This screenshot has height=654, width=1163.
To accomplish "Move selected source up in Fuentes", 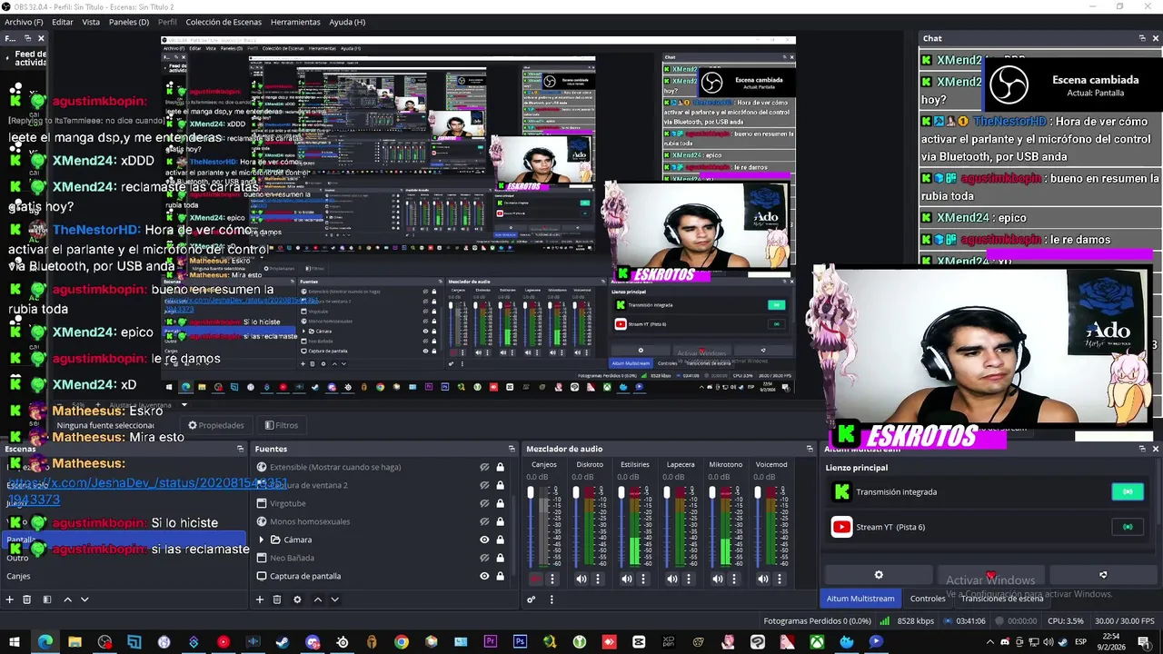I will point(317,599).
